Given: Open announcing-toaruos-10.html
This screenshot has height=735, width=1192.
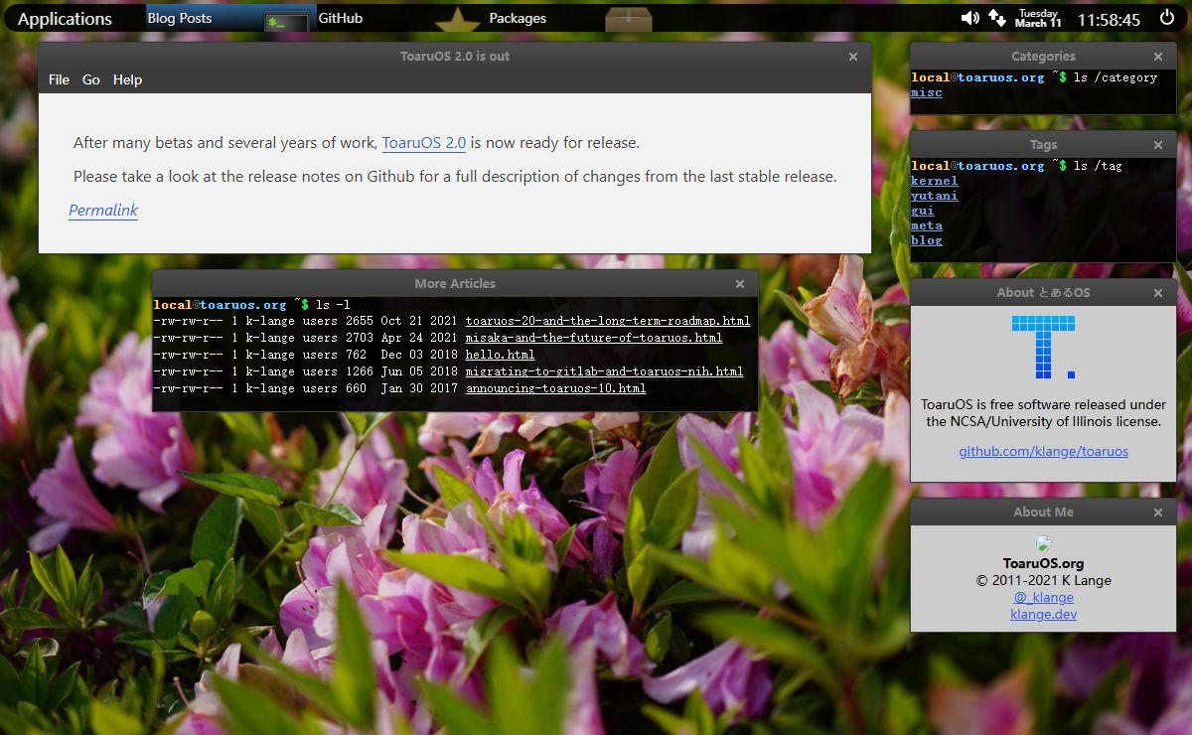Looking at the screenshot, I should (555, 388).
